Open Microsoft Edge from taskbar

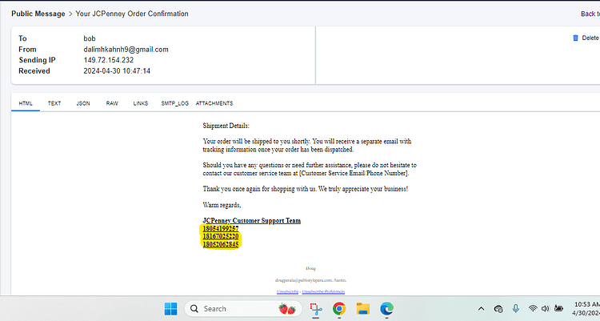tap(386, 309)
